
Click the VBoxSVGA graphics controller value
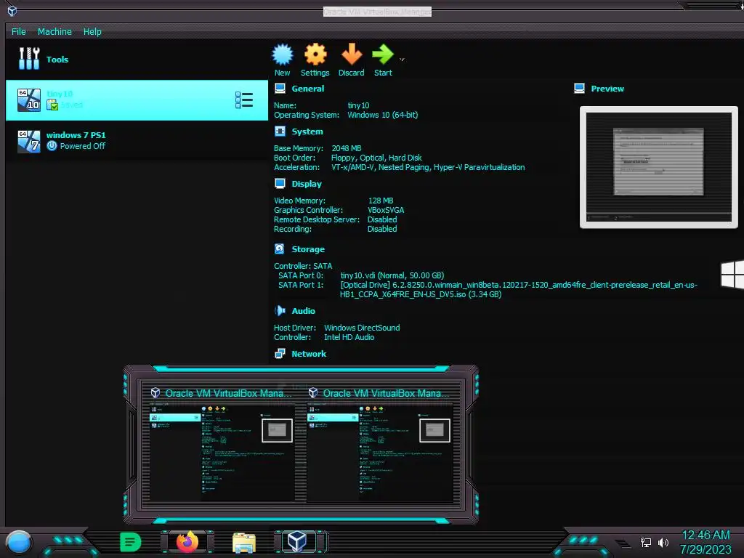pyautogui.click(x=386, y=210)
